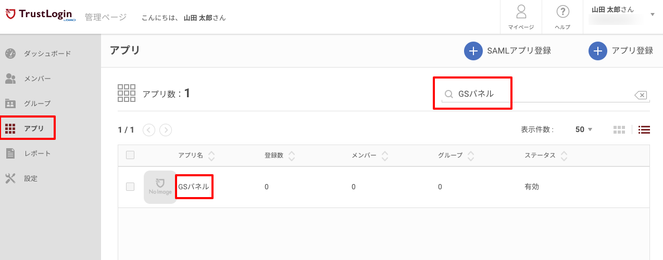Open the GSパネル app link
The image size is (663, 260).
tap(194, 187)
